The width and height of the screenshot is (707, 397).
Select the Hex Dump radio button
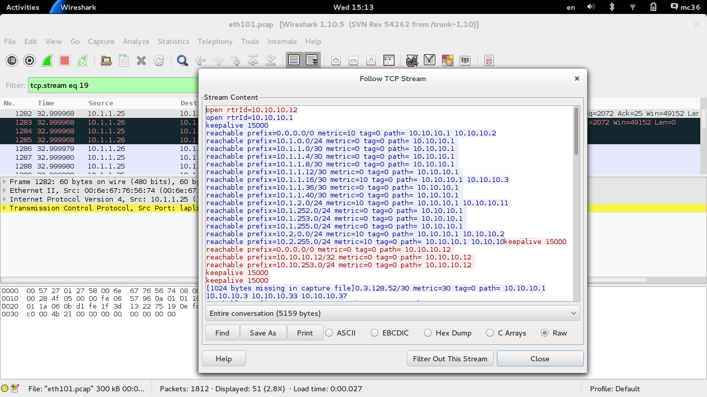428,333
